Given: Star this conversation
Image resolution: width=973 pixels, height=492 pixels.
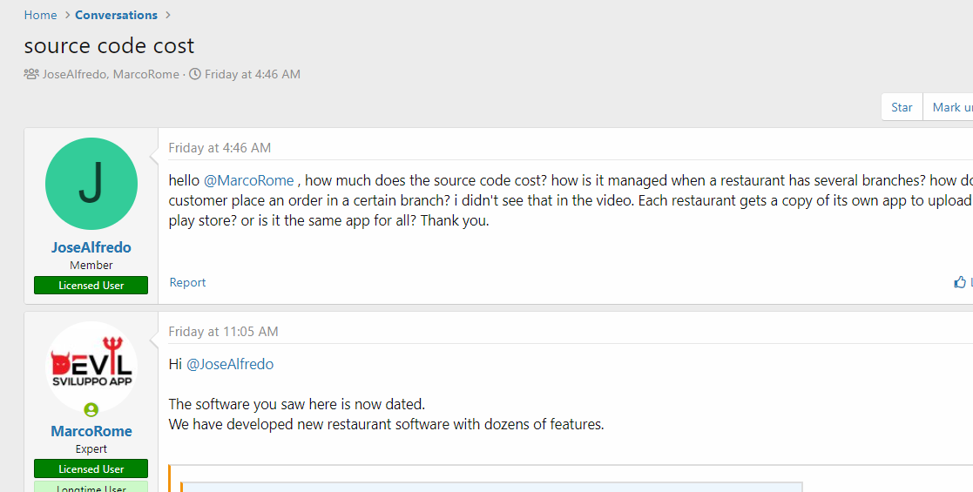Looking at the screenshot, I should (x=902, y=107).
